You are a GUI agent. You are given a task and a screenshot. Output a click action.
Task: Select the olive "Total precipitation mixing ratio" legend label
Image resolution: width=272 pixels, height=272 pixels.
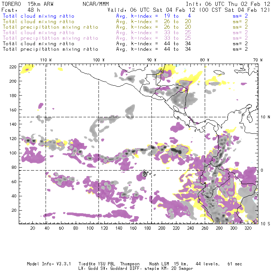50,27
